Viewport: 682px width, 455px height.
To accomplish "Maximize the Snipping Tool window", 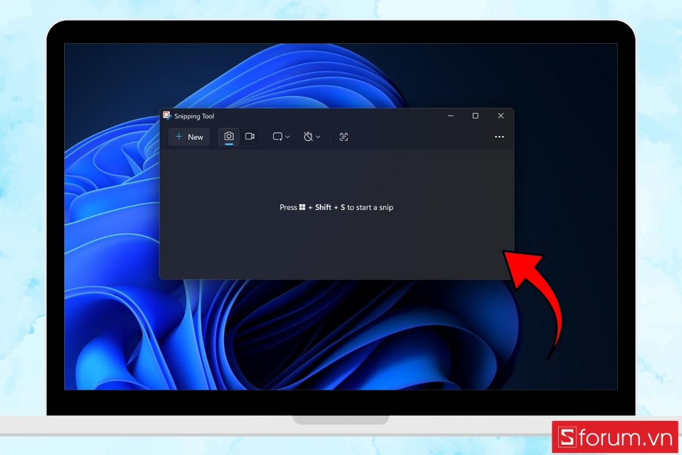I will (475, 115).
